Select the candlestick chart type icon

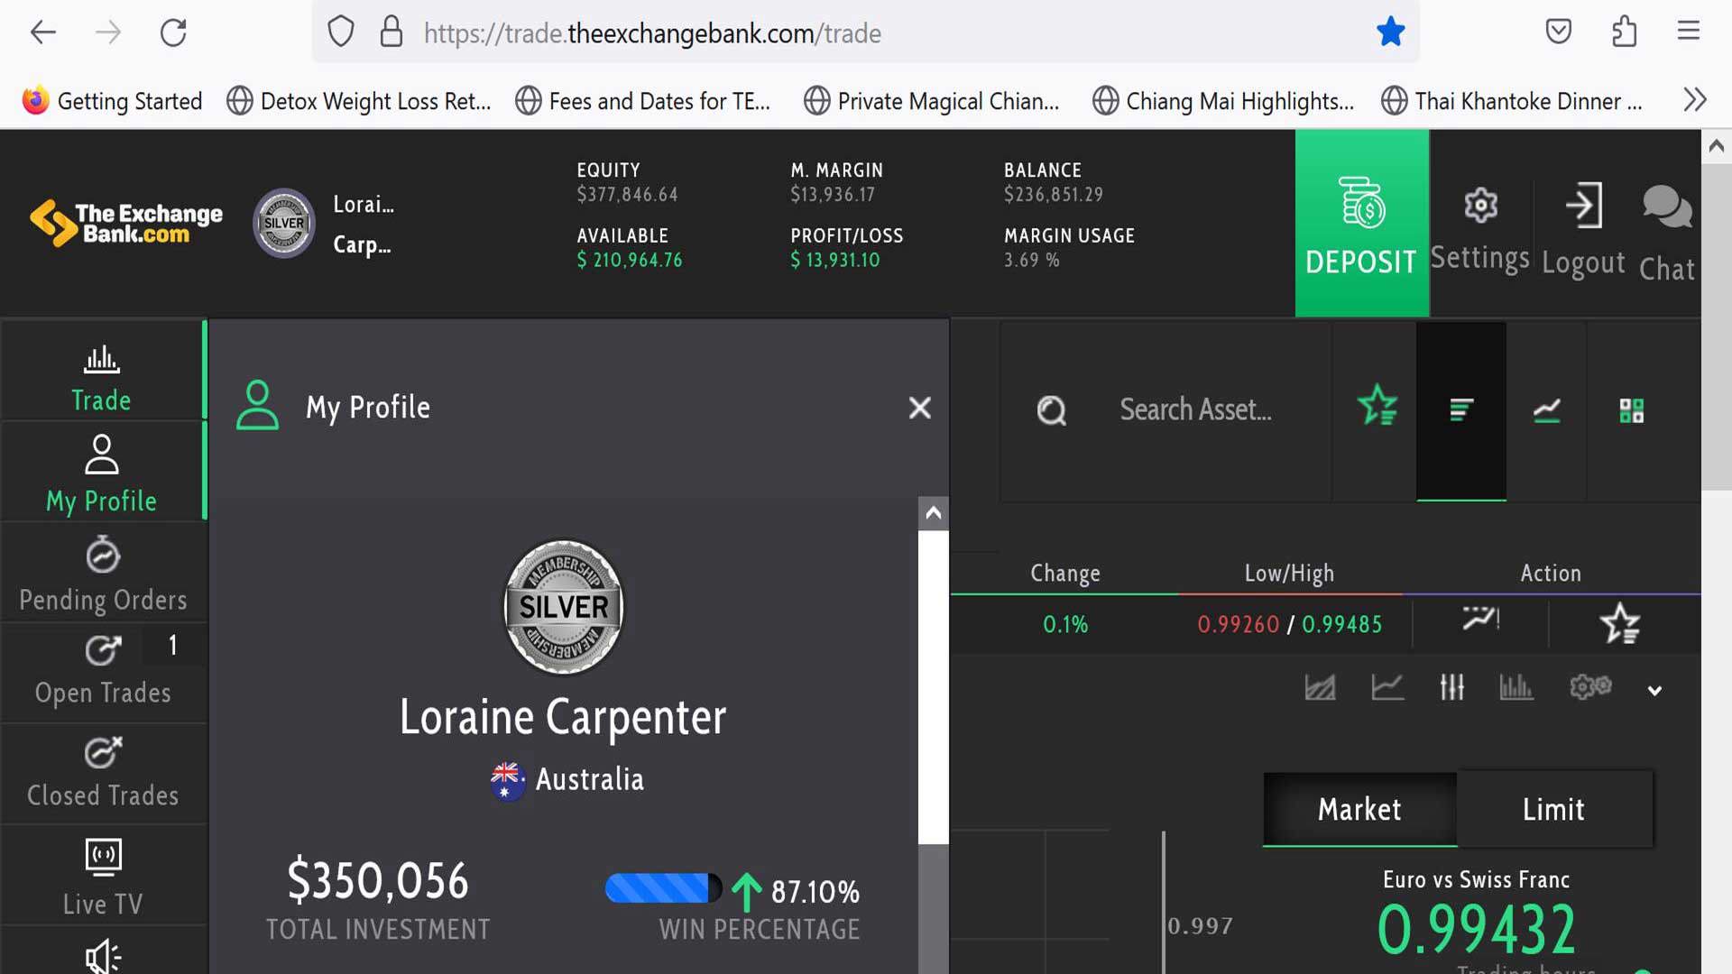[1451, 687]
